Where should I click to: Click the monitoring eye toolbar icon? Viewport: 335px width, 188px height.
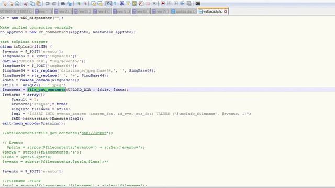point(154,4)
